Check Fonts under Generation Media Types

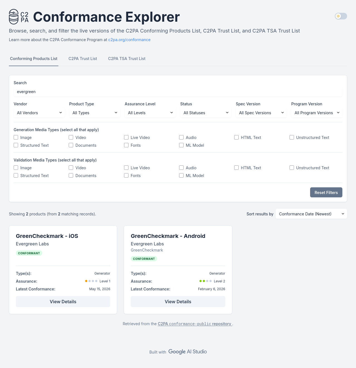point(126,145)
